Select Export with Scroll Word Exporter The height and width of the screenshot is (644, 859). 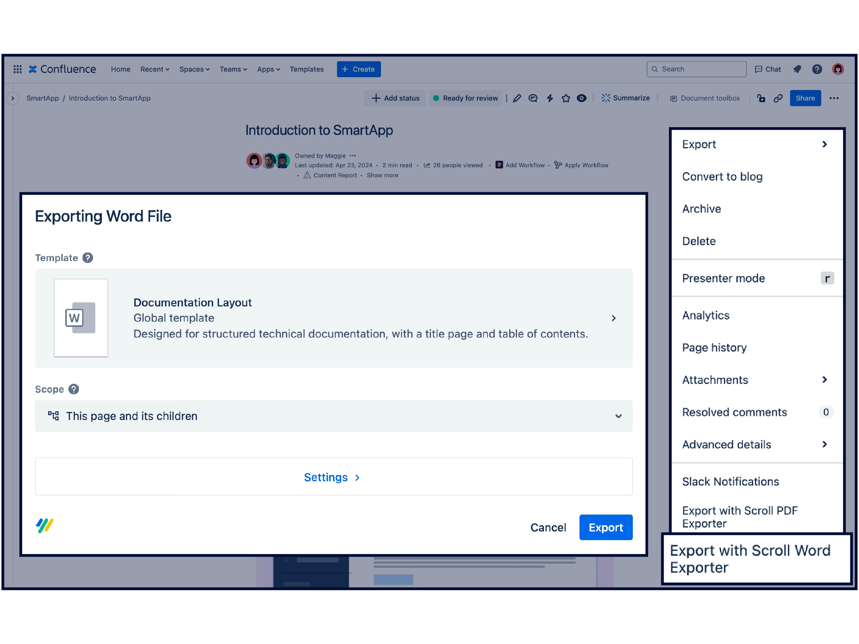pyautogui.click(x=756, y=558)
